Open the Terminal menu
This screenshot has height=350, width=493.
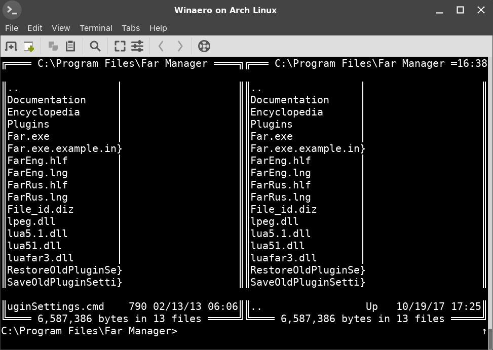coord(96,28)
